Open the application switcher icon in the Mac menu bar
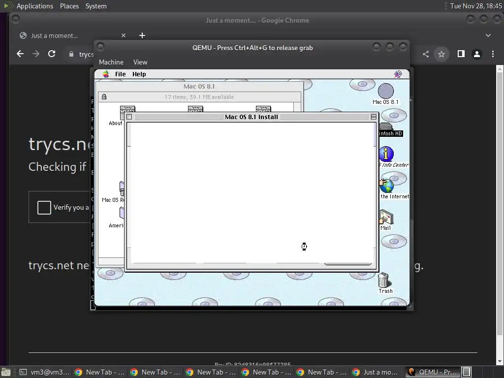Image resolution: width=504 pixels, height=378 pixels. pos(398,74)
